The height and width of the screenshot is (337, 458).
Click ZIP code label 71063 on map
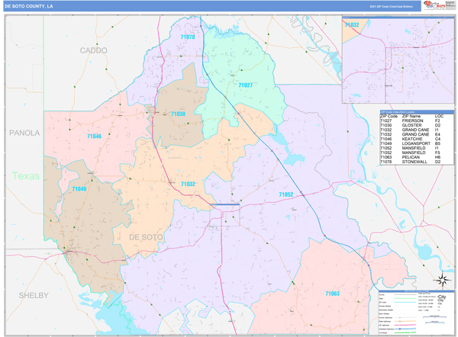click(332, 294)
